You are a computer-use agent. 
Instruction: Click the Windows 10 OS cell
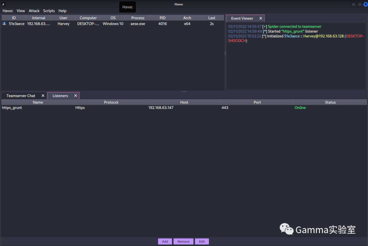113,24
